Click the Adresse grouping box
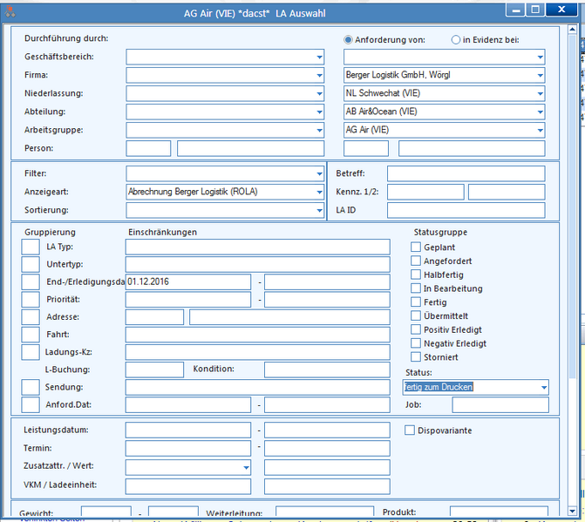 click(31, 317)
